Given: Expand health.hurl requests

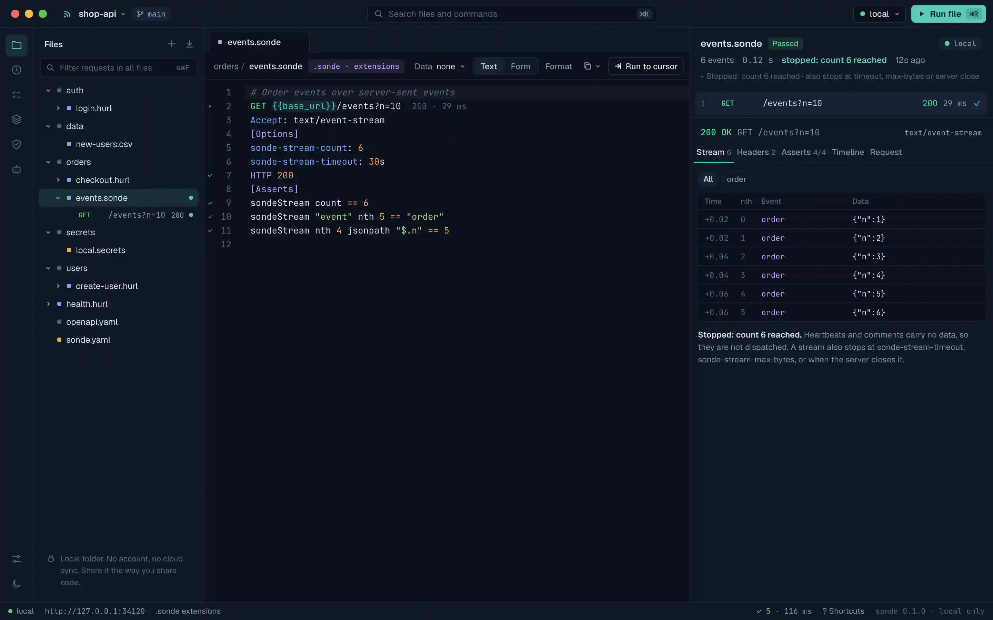Looking at the screenshot, I should [48, 304].
